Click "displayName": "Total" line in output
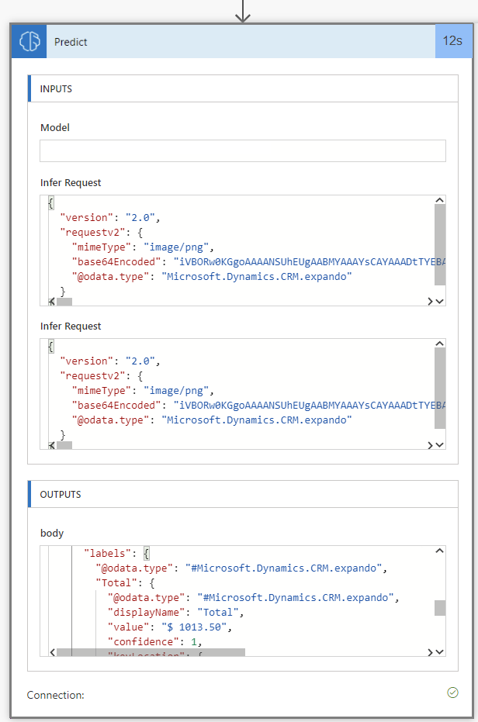The height and width of the screenshot is (722, 478). 175,613
